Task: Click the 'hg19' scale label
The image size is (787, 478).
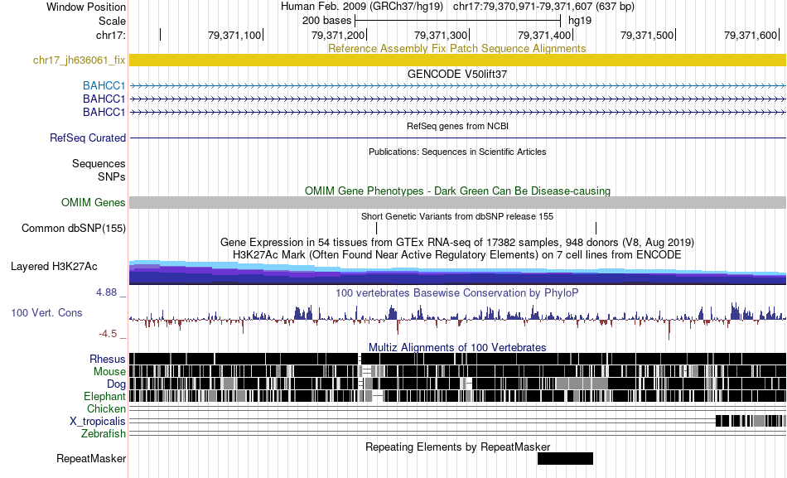Action: (x=580, y=21)
